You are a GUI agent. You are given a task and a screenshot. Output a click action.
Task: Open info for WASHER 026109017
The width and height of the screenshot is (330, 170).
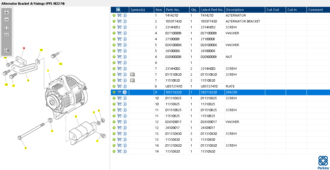pyautogui.click(x=125, y=122)
